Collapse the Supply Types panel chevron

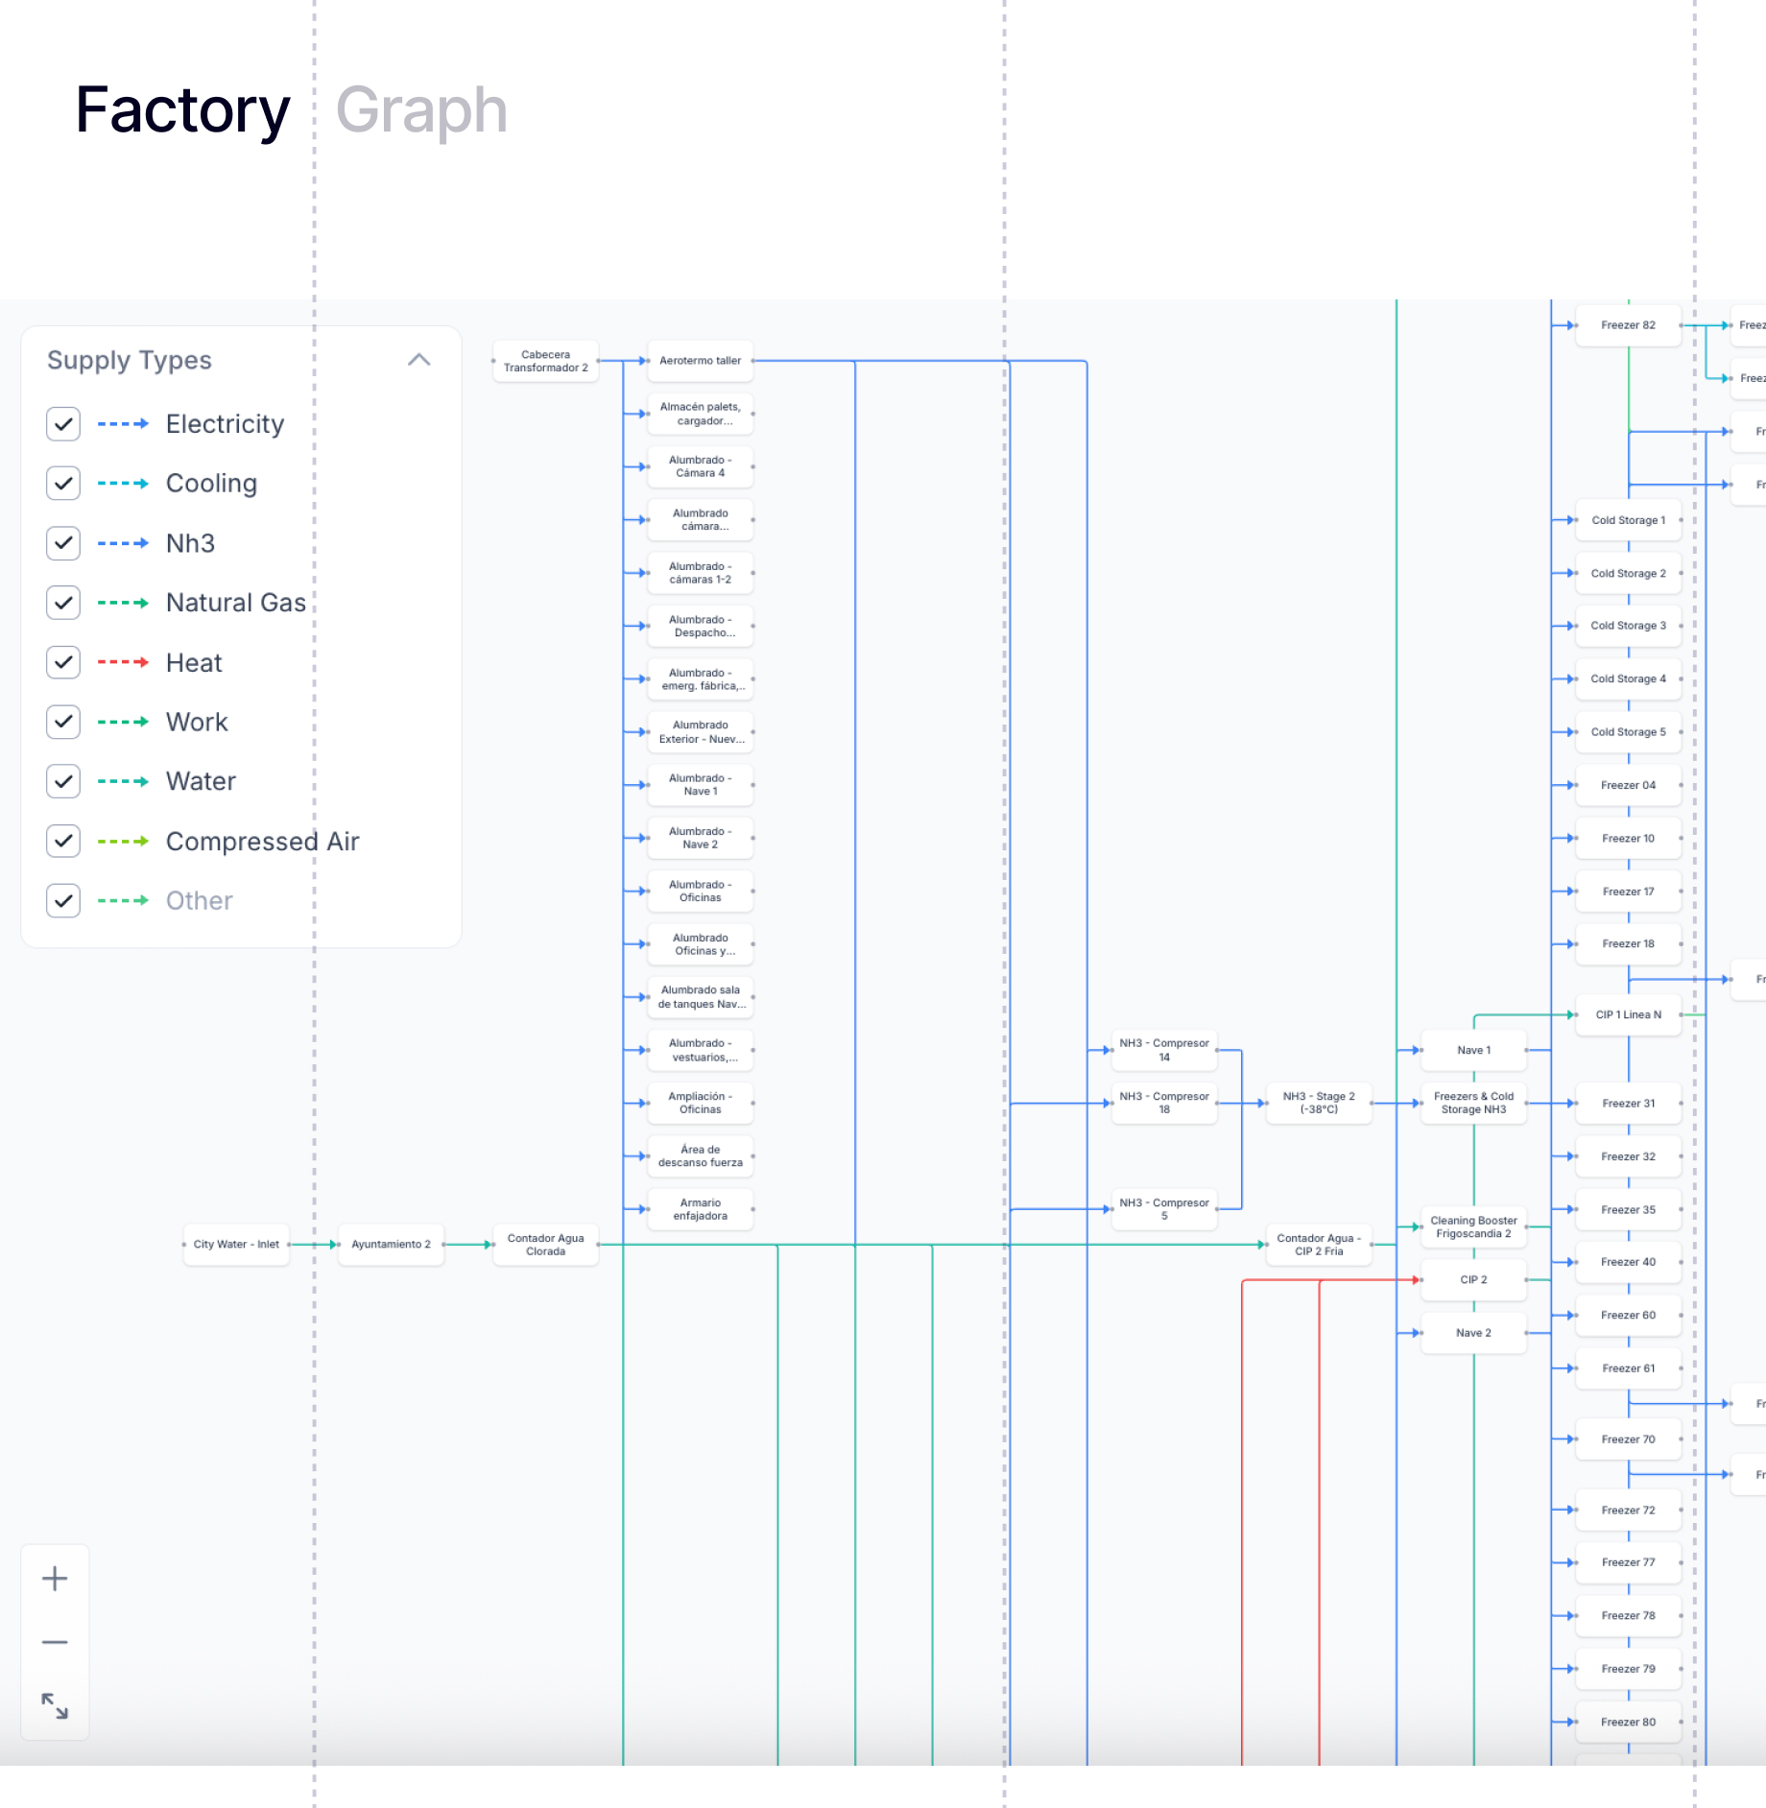click(x=418, y=360)
